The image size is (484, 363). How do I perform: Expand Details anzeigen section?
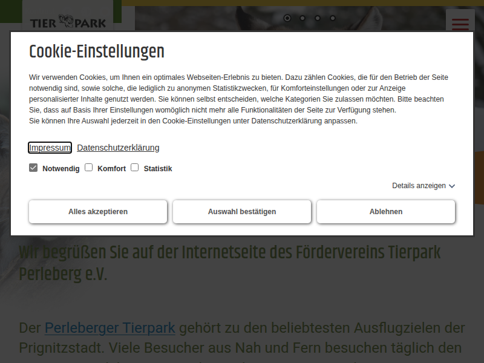point(423,186)
